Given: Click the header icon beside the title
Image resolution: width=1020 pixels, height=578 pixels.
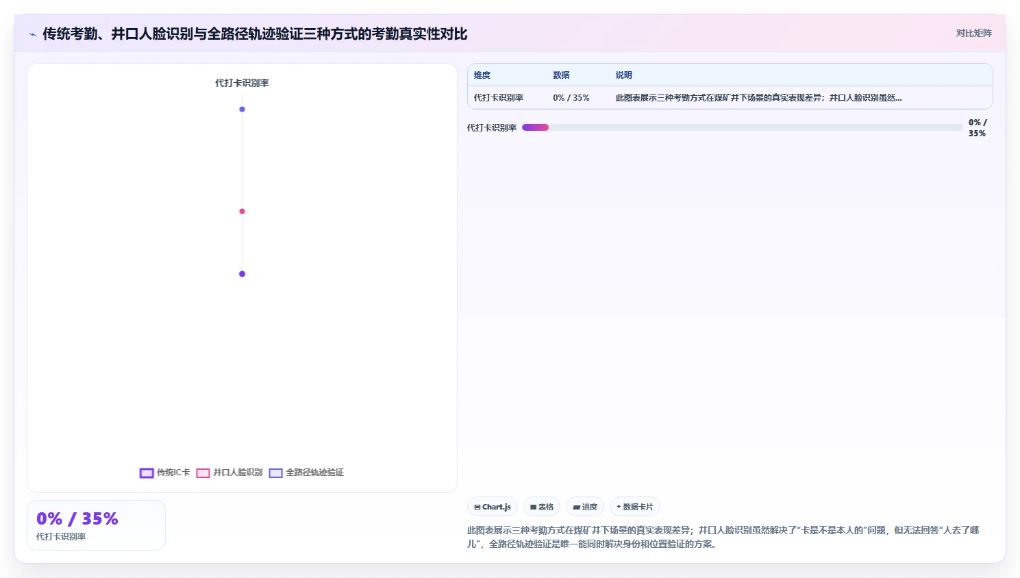Looking at the screenshot, I should (x=32, y=34).
